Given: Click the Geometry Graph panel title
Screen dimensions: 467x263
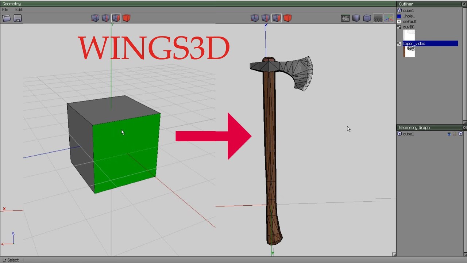Looking at the screenshot, I should click(414, 127).
